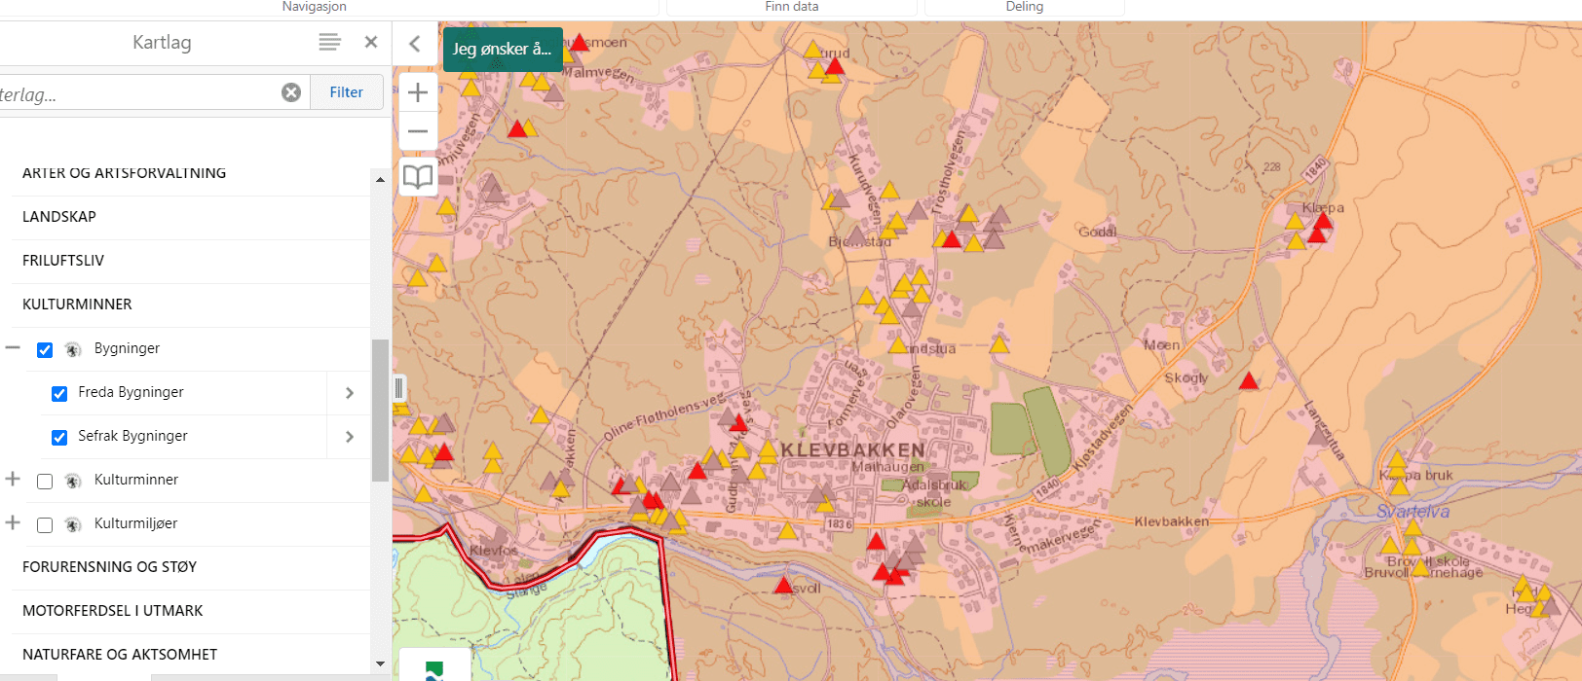1582x681 pixels.
Task: Open the map legend book icon
Action: coord(418,177)
